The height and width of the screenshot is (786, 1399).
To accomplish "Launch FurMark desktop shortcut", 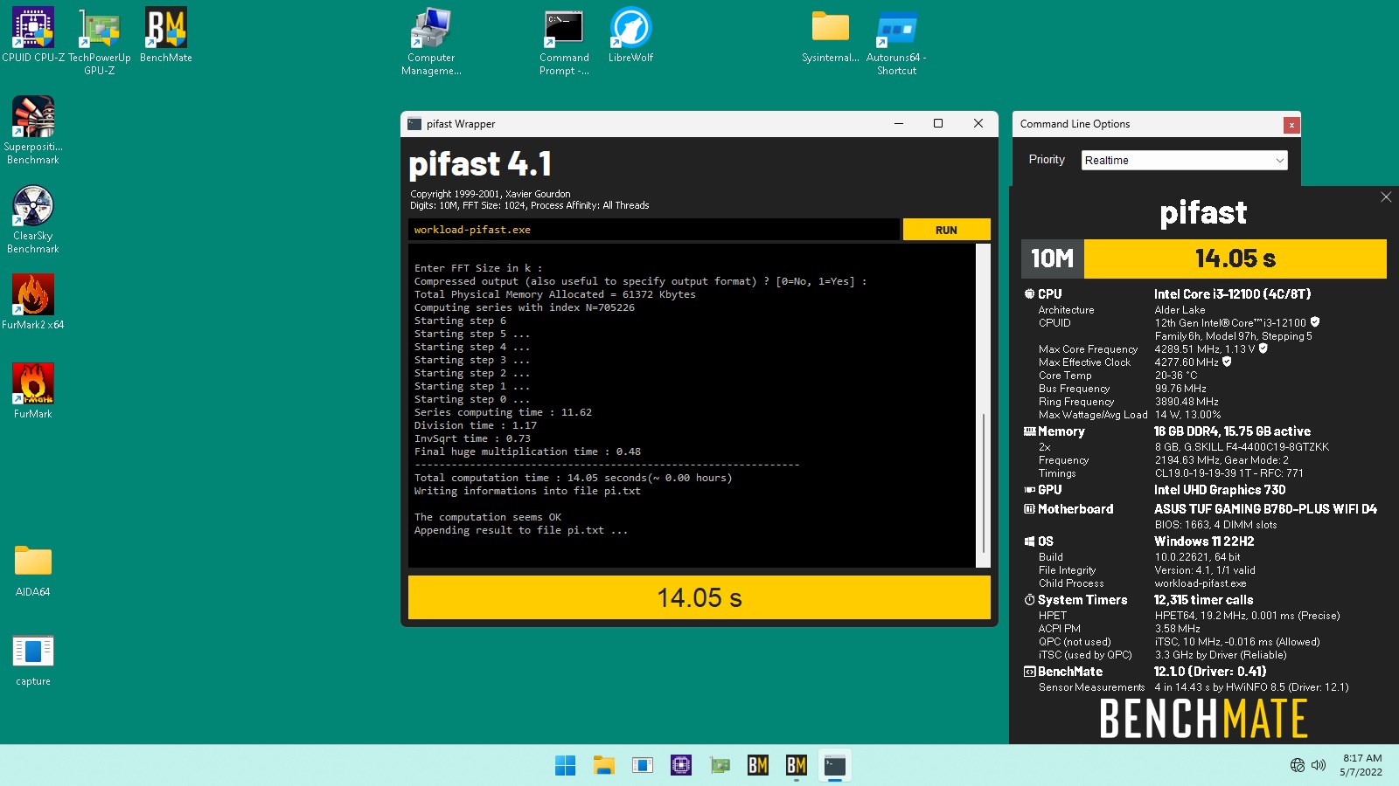I will click(x=33, y=390).
